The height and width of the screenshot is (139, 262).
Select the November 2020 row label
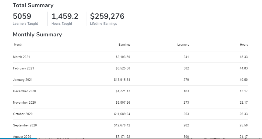pyautogui.click(x=24, y=103)
